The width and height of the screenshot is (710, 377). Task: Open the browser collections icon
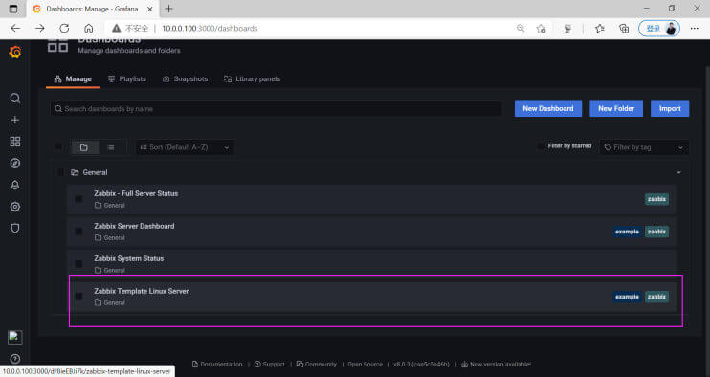tap(624, 28)
